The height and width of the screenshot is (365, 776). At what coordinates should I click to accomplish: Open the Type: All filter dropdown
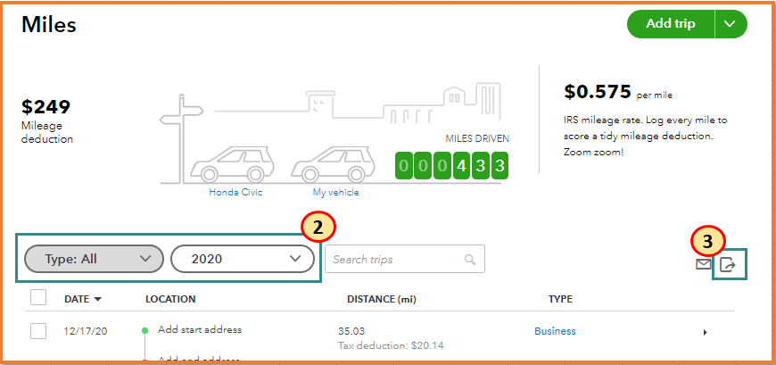click(94, 259)
